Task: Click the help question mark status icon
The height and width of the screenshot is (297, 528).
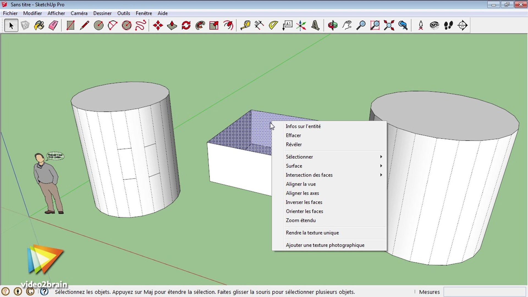Action: pyautogui.click(x=44, y=291)
